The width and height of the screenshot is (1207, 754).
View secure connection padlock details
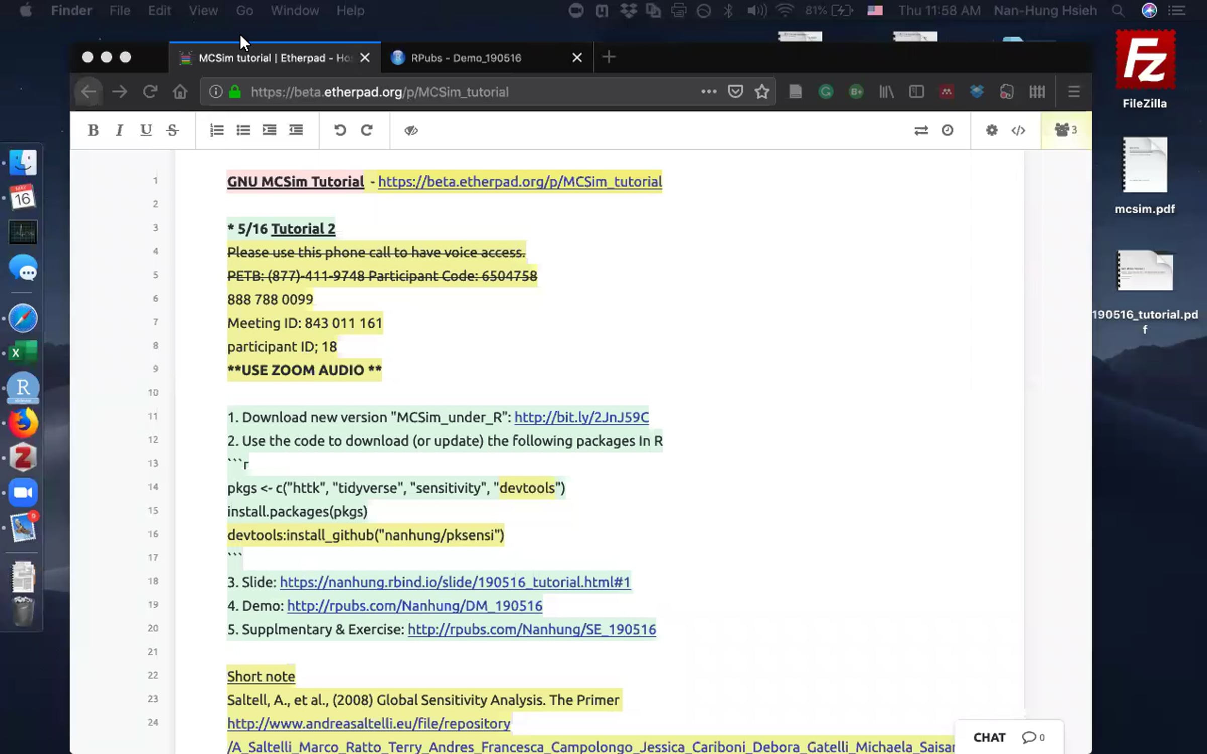(x=234, y=92)
